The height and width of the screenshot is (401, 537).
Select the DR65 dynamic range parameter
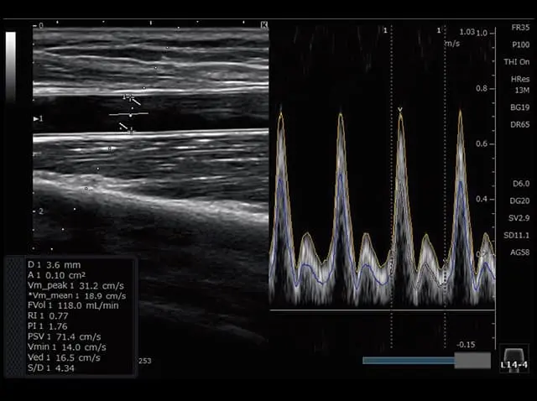pos(519,124)
